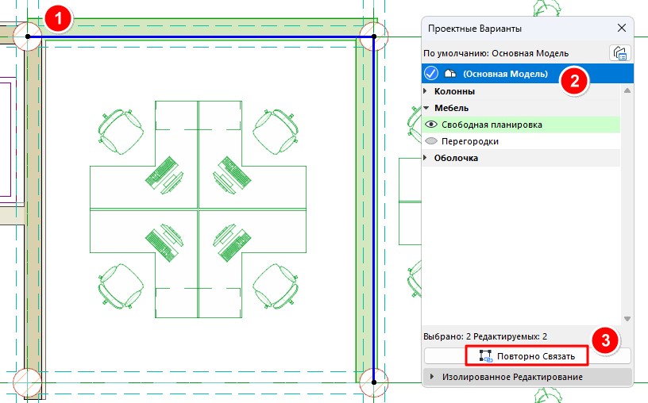Click the Оболочка group label
Image resolution: width=648 pixels, height=403 pixels.
pyautogui.click(x=456, y=158)
